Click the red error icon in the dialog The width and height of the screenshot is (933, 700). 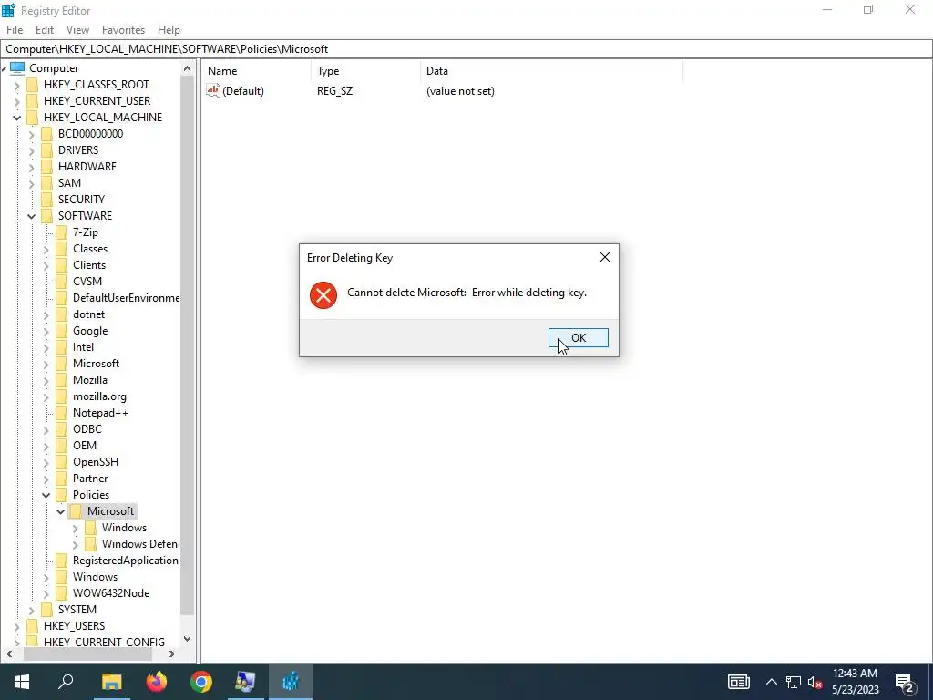323,295
